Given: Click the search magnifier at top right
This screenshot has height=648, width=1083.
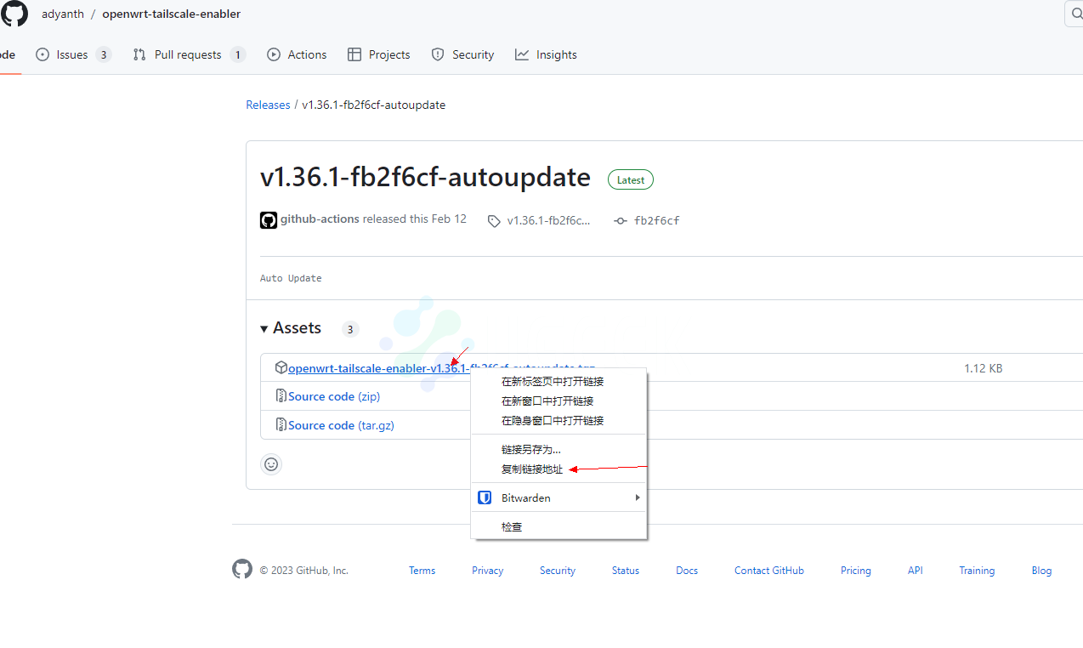Looking at the screenshot, I should 1077,14.
